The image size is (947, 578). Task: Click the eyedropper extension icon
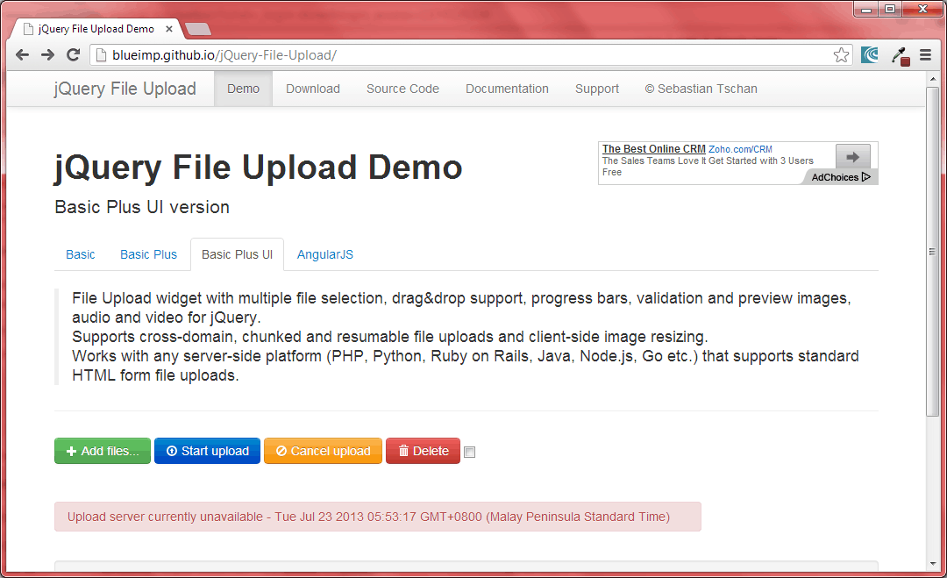(899, 54)
